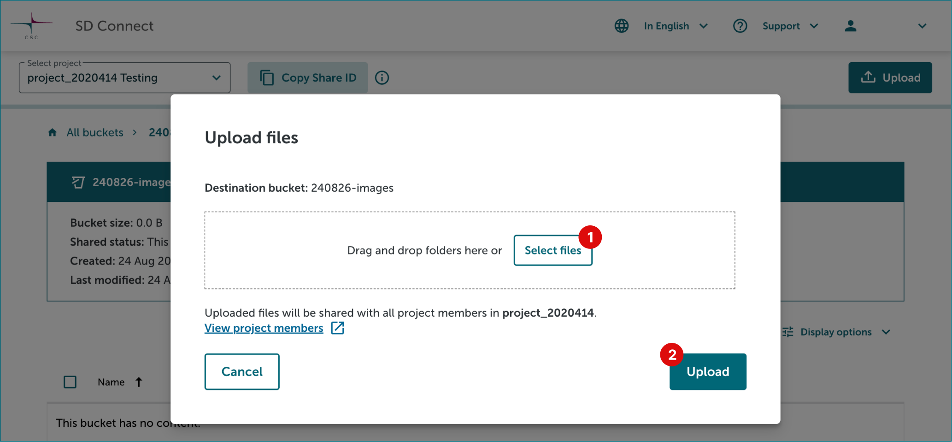Click the Support question mark icon
The image size is (952, 442).
pyautogui.click(x=740, y=26)
